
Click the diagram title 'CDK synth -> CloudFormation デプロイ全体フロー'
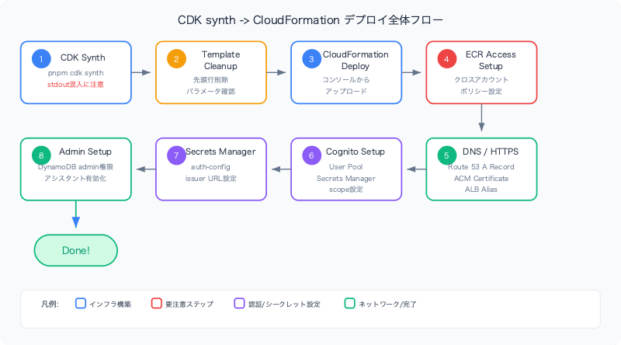(x=310, y=20)
